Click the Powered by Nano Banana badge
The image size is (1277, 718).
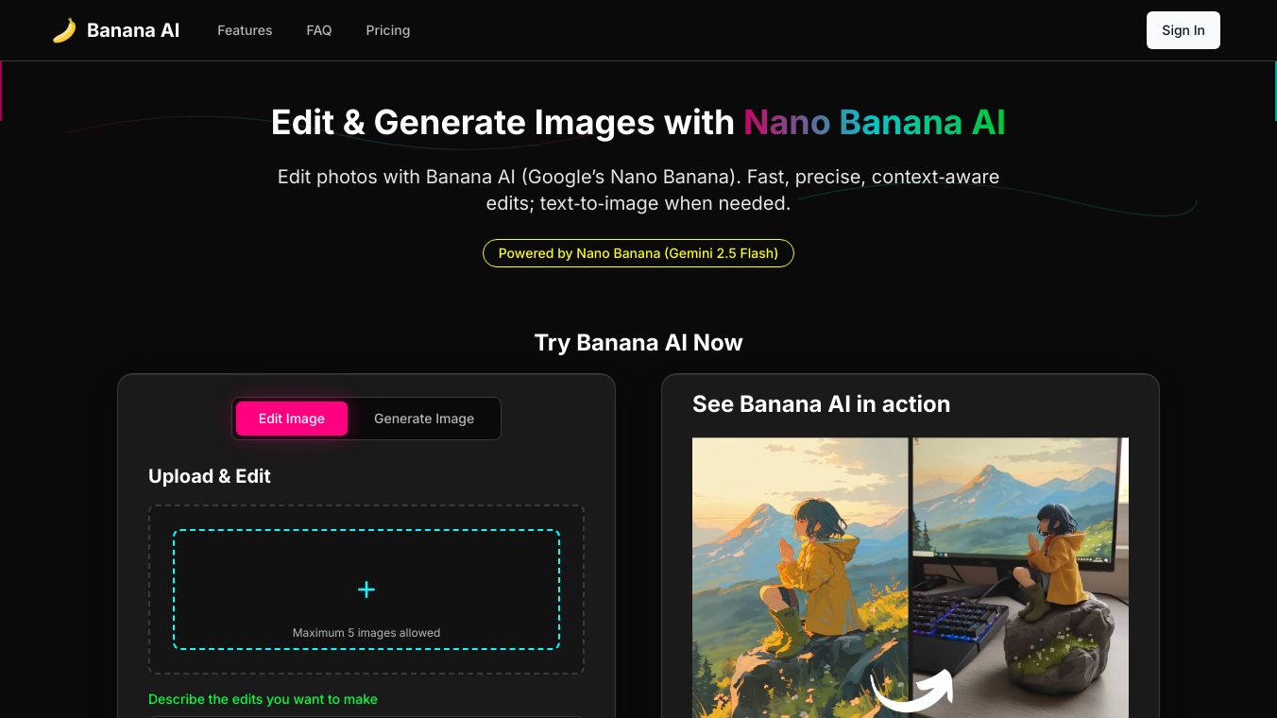click(638, 253)
